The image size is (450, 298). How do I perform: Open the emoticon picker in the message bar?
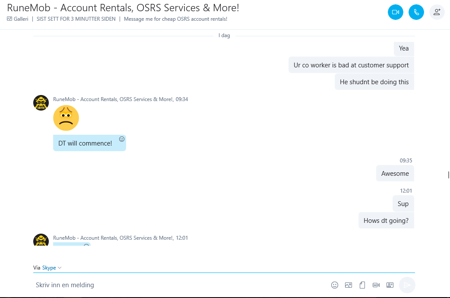click(335, 285)
